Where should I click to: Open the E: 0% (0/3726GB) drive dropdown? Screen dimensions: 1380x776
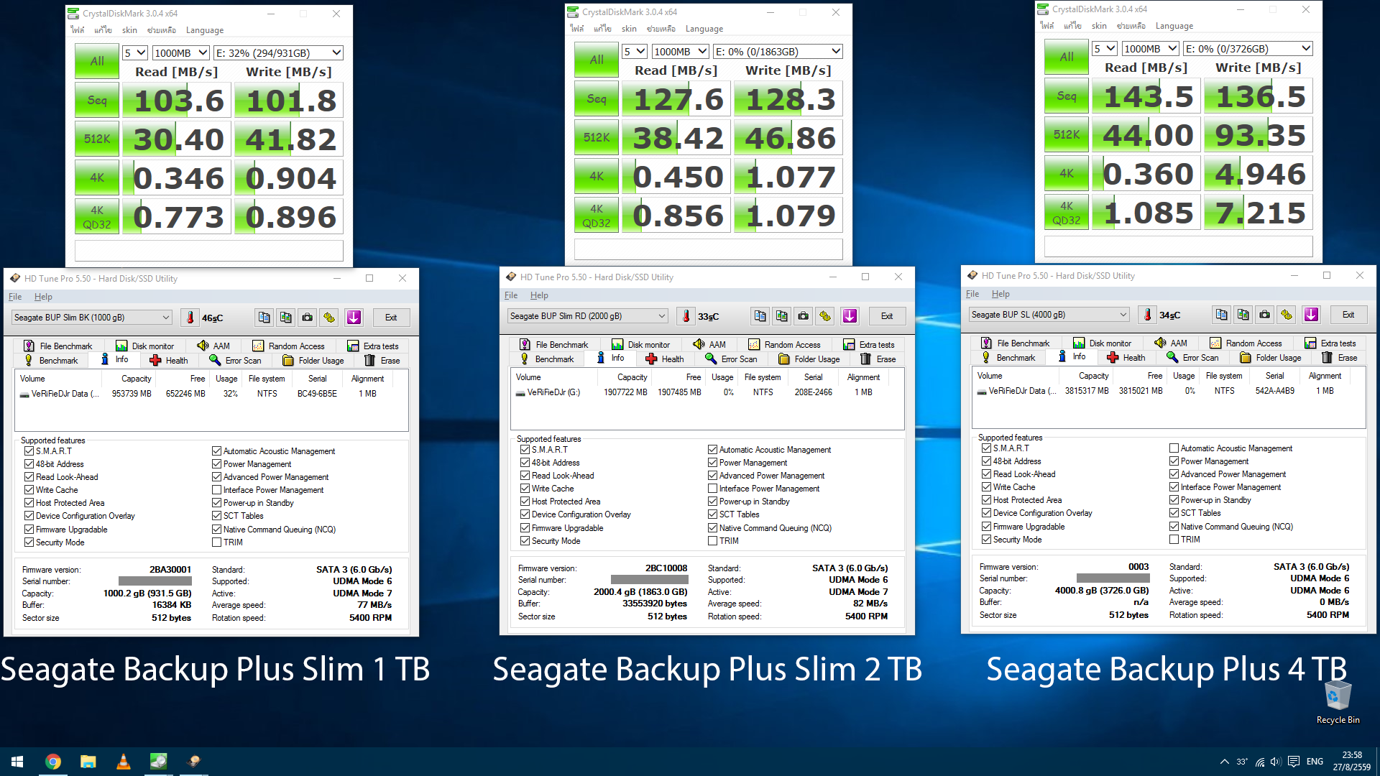point(1248,49)
